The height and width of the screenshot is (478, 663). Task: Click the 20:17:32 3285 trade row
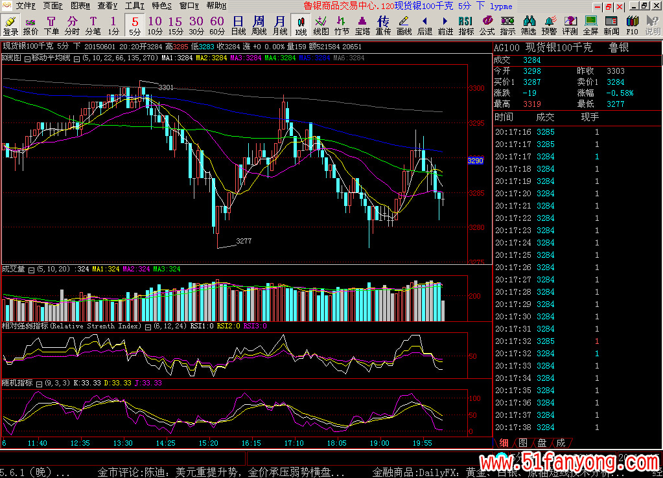tap(547, 341)
